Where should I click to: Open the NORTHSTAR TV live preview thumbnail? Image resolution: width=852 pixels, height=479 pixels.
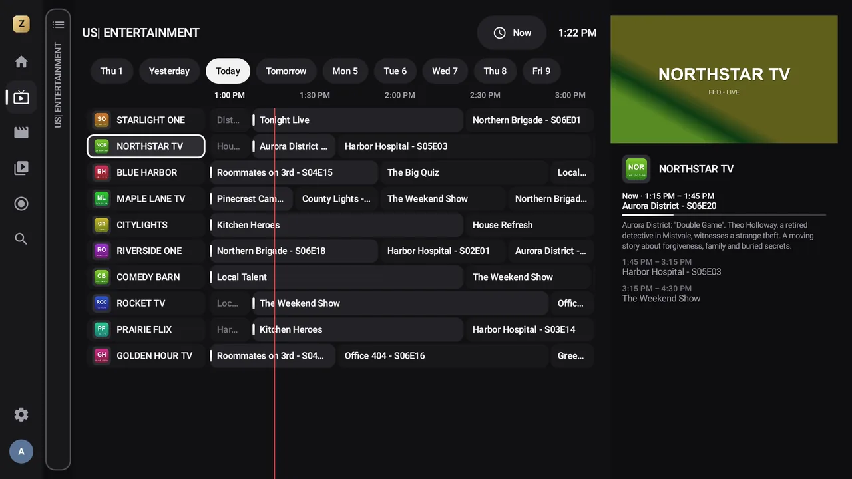[x=724, y=79]
